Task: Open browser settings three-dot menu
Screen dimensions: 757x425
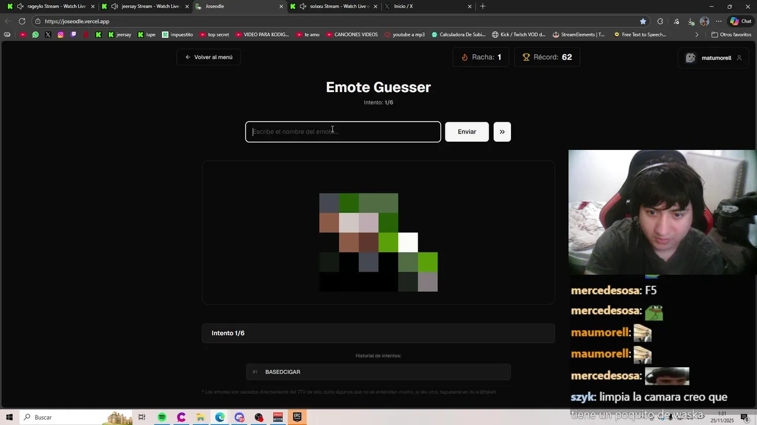Action: point(719,21)
